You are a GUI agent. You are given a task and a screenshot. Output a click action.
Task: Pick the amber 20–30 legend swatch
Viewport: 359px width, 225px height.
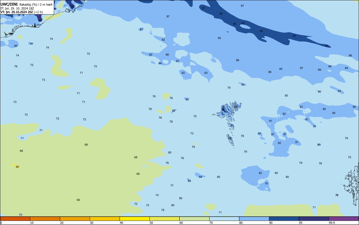click(x=75, y=219)
